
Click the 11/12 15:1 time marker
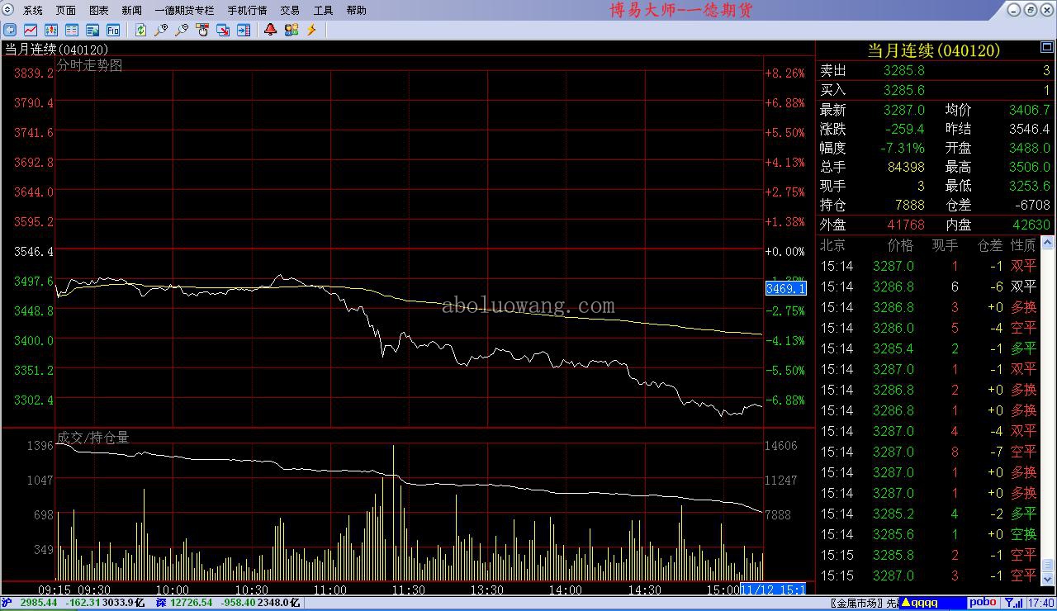(x=774, y=590)
